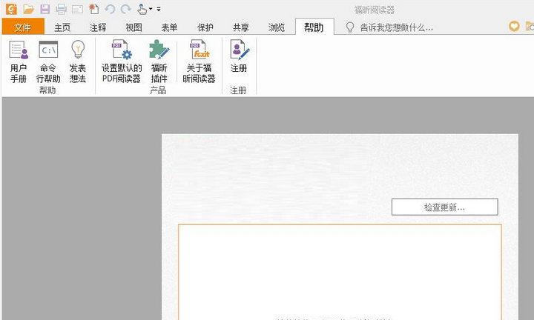Click the orange heart icon
Screen dimensions: 534x320
[514, 26]
